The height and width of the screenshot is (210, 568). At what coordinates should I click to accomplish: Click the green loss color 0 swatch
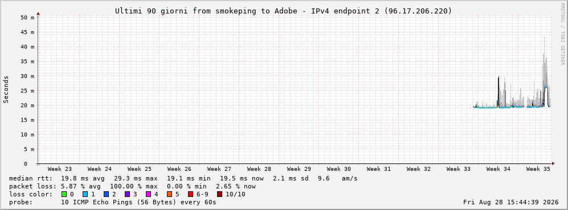[x=64, y=194]
